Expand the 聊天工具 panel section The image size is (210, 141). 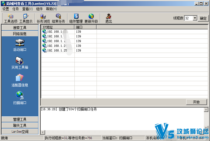[x=20, y=125]
